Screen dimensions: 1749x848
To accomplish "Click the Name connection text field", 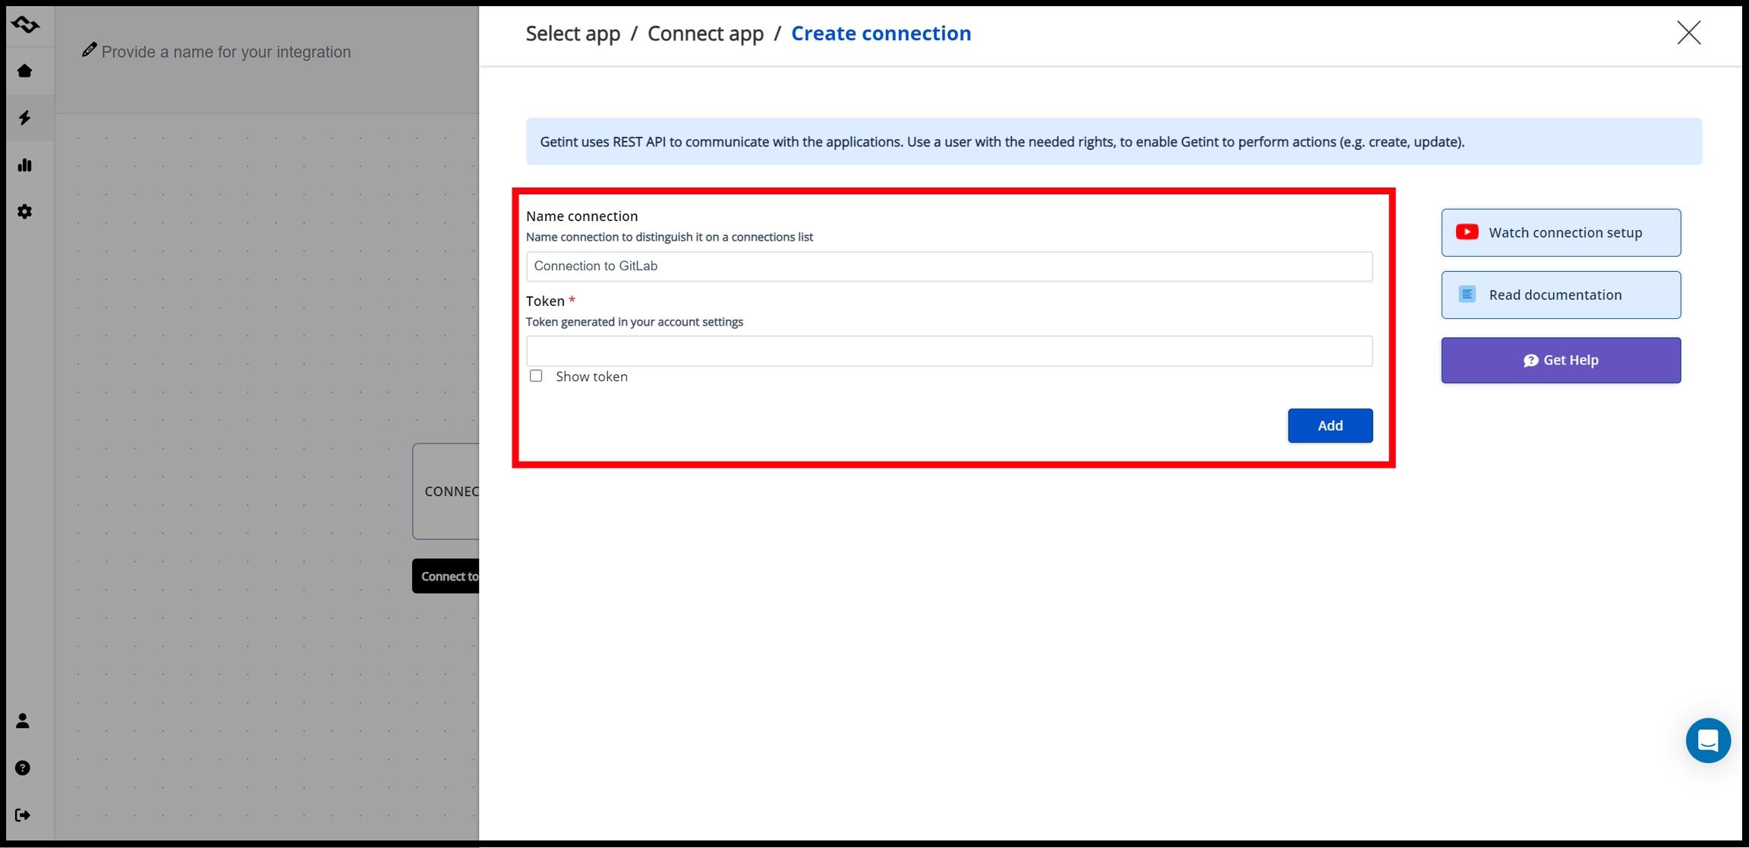I will [949, 266].
